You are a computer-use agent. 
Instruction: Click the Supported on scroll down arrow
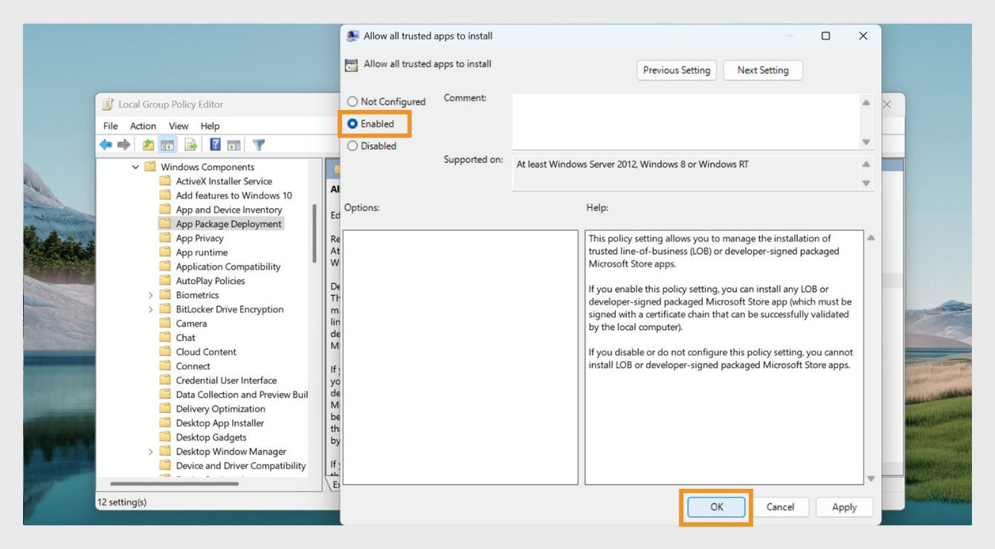pos(866,183)
